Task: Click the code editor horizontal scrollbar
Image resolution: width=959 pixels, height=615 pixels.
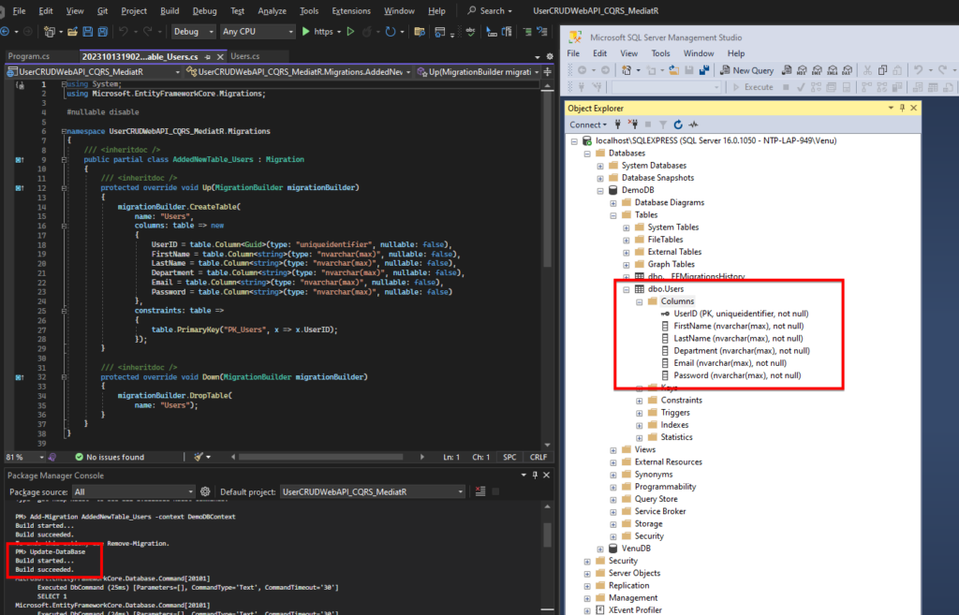Action: [321, 457]
